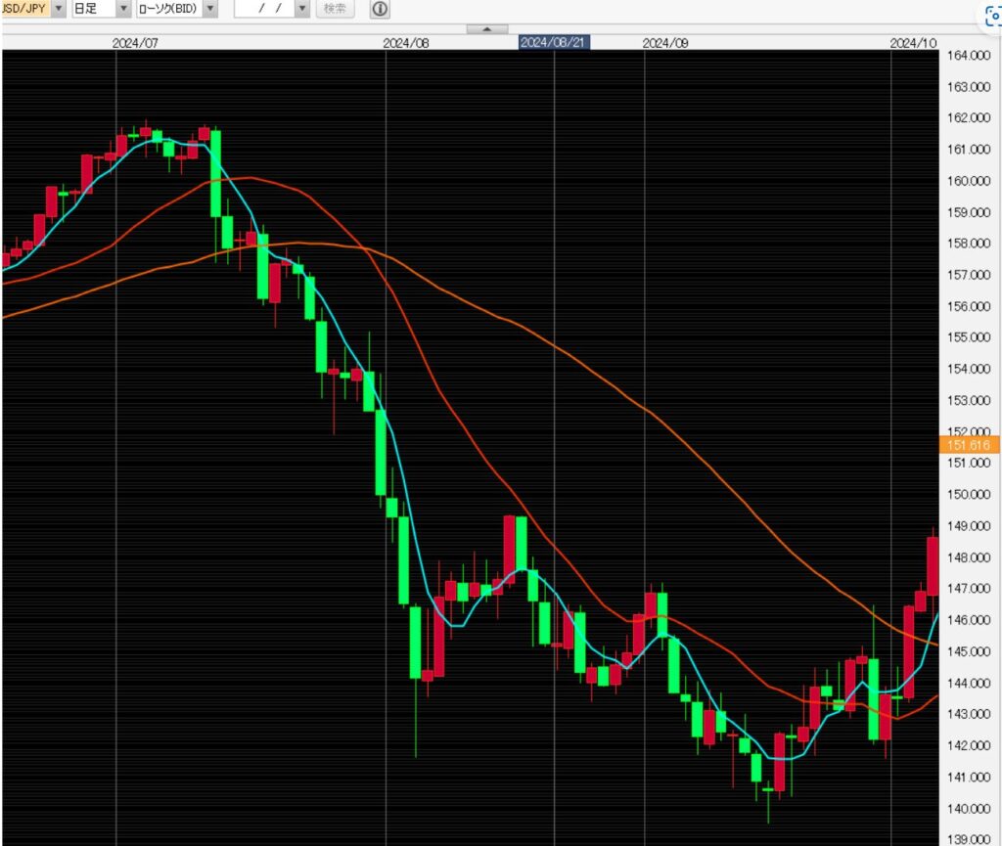Image resolution: width=1002 pixels, height=846 pixels.
Task: Select the 2024/08 label on time axis
Action: click(407, 43)
